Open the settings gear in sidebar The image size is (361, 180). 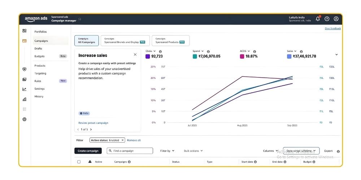[25, 119]
